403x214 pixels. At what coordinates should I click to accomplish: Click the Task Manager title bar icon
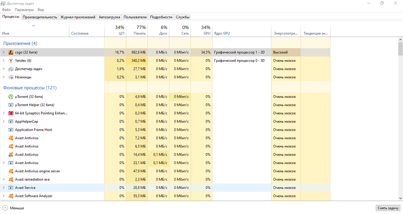pos(3,3)
